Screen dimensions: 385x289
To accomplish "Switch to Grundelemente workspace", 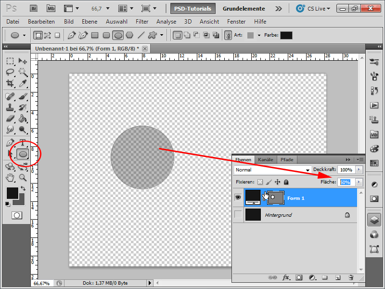I will [244, 9].
